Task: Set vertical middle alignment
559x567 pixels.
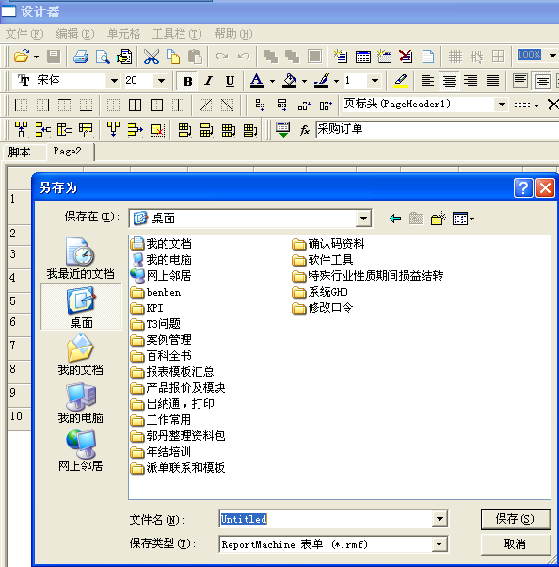Action: 542,80
